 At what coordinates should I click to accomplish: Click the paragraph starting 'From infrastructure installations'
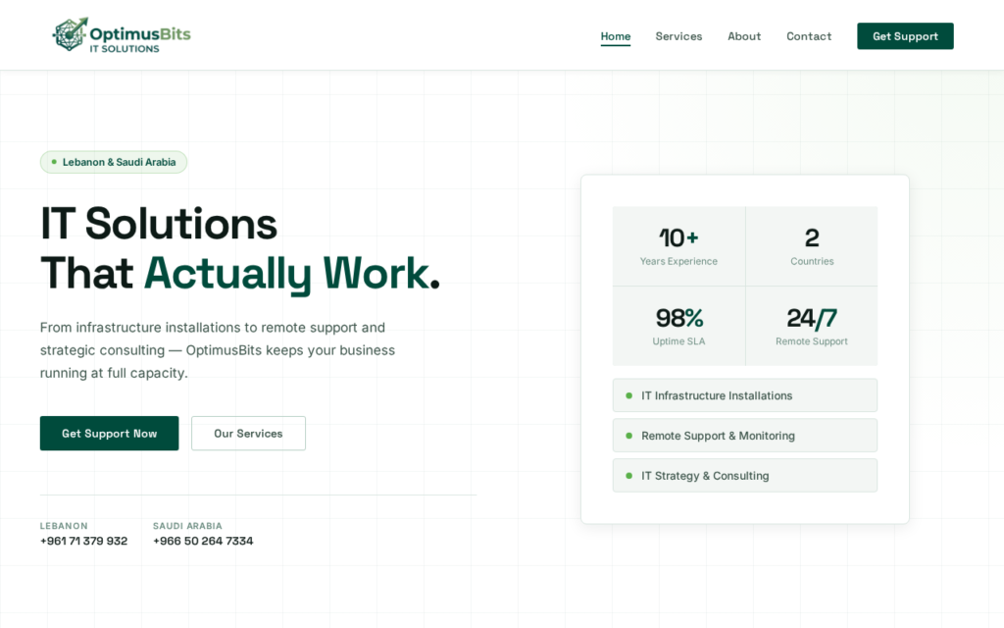(218, 350)
